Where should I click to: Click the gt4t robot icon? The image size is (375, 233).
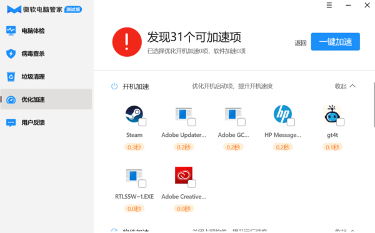point(332,114)
